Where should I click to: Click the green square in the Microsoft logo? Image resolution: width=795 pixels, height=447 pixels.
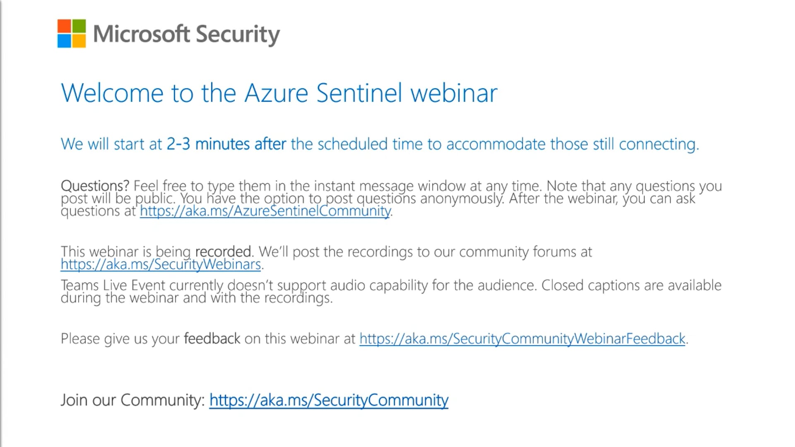pos(79,26)
